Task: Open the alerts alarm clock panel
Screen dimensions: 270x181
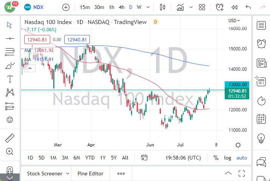Action: [x=261, y=44]
